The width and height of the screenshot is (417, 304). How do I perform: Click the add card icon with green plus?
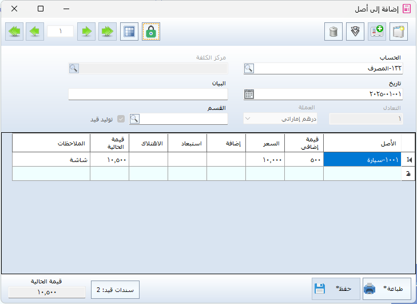377,31
